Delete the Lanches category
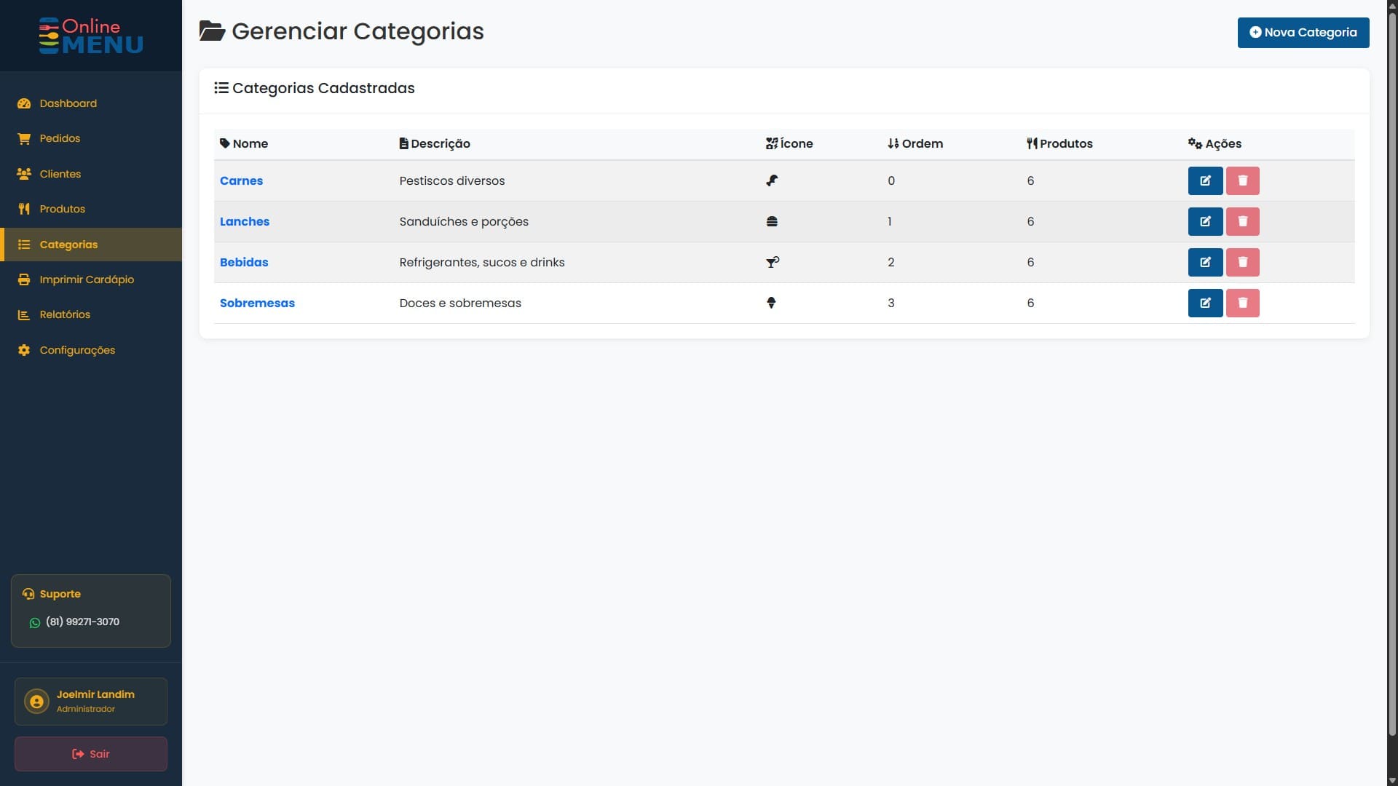The height and width of the screenshot is (786, 1398). 1243,221
